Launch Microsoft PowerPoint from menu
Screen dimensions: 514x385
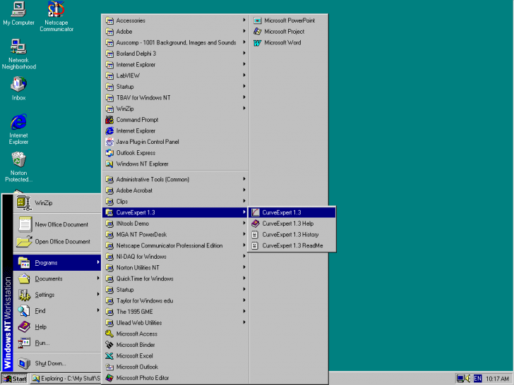(289, 20)
